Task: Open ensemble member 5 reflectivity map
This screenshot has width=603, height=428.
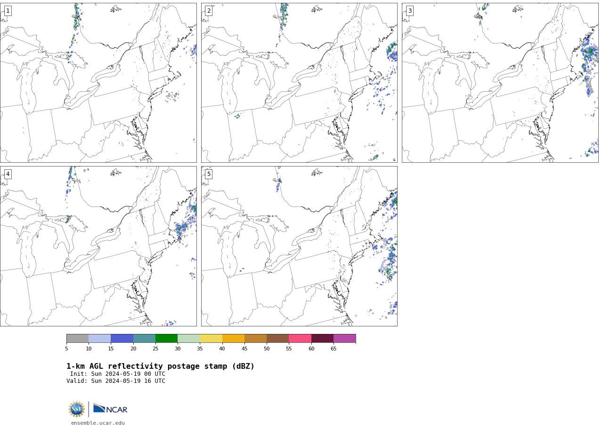Action: click(x=299, y=246)
